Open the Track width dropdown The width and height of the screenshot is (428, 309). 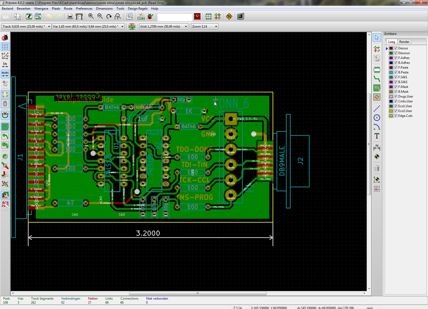coord(26,27)
